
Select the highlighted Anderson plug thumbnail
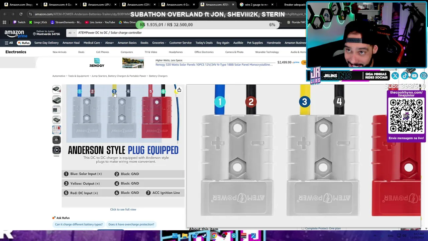[x=56, y=130]
